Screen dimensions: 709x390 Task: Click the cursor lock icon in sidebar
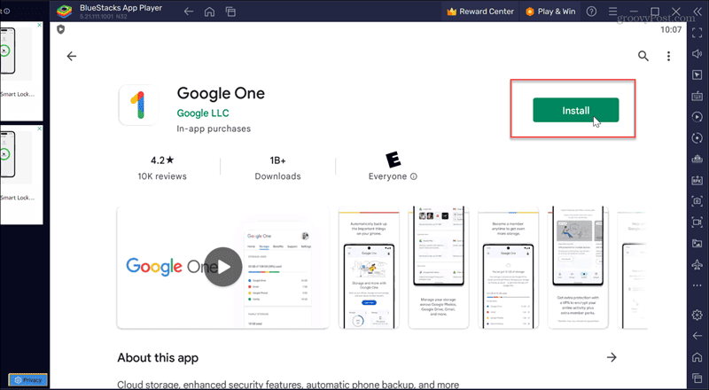[697, 75]
